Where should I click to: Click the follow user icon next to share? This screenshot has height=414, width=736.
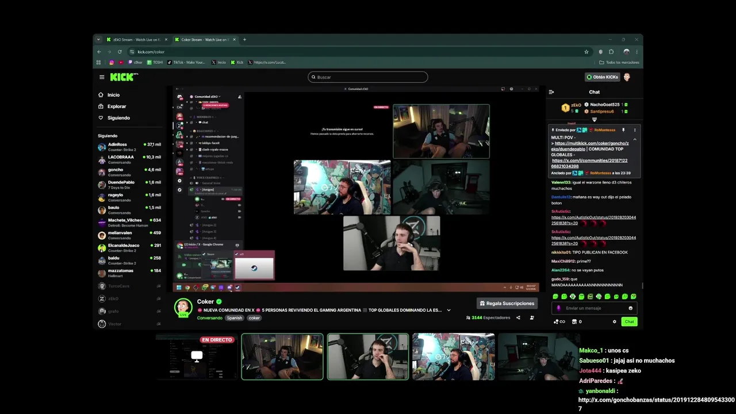coord(532,317)
